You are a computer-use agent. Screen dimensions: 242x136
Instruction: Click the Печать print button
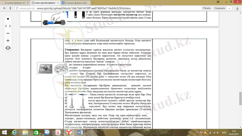click(207, 8)
